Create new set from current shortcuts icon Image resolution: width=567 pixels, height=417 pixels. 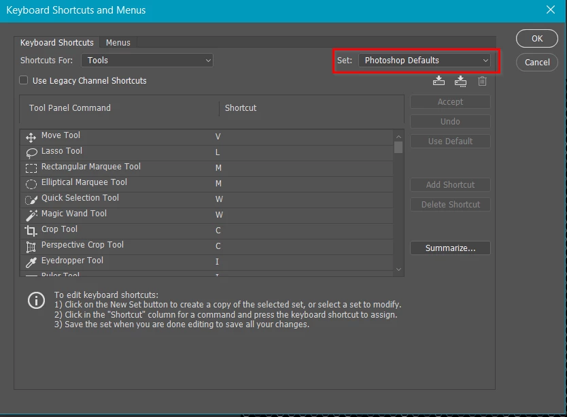[460, 81]
